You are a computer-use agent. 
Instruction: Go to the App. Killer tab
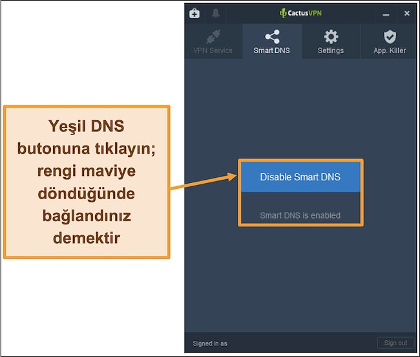click(390, 41)
